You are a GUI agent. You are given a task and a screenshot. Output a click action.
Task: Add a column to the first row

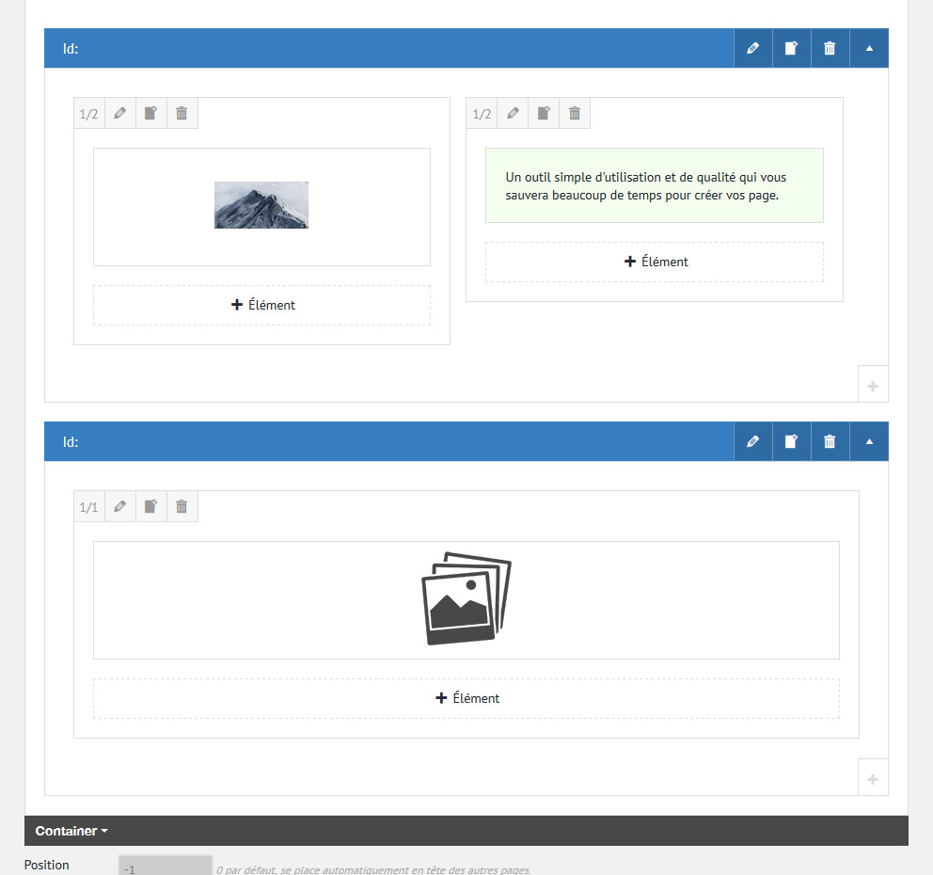[873, 386]
